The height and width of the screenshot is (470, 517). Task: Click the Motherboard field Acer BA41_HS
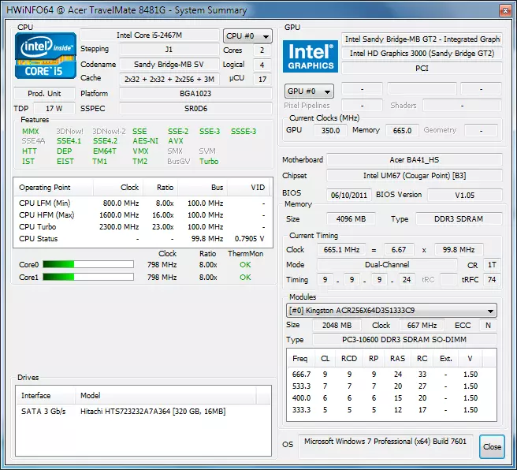(414, 159)
